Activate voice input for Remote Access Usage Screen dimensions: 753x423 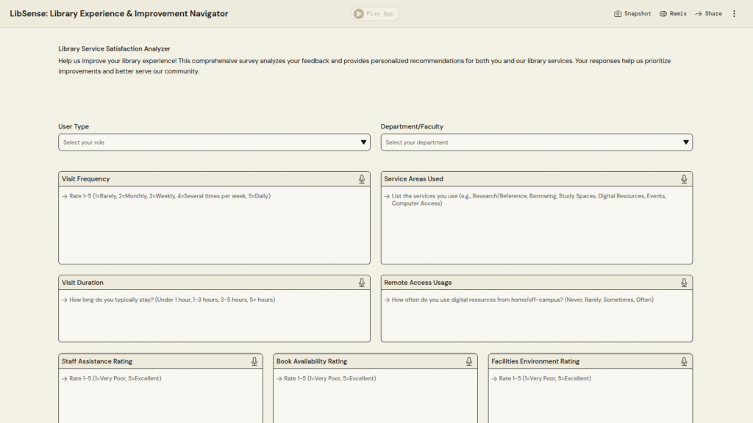click(x=684, y=283)
